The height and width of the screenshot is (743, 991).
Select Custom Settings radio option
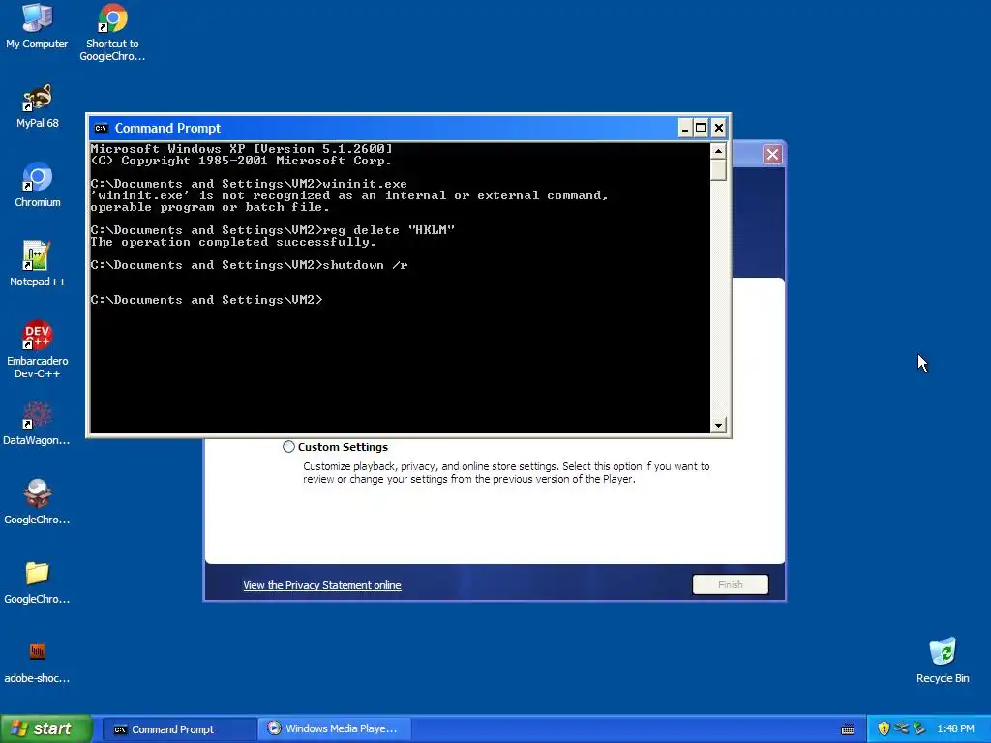coord(288,447)
